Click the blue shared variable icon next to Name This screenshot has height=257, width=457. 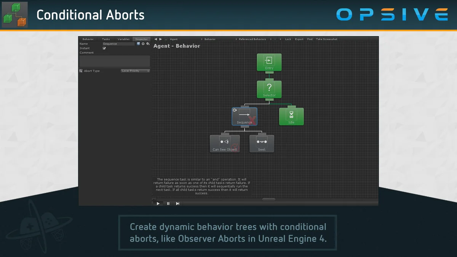(x=137, y=43)
